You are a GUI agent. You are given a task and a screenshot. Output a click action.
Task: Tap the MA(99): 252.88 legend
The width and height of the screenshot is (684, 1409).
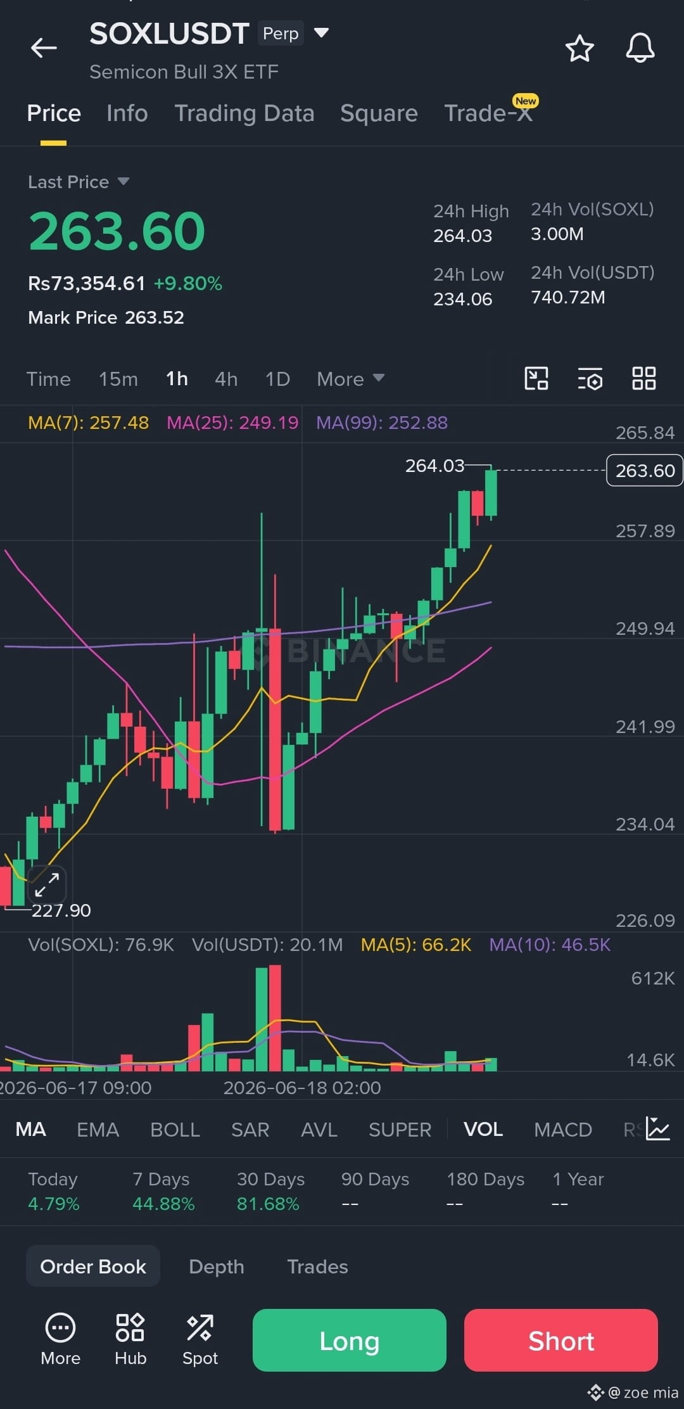382,423
